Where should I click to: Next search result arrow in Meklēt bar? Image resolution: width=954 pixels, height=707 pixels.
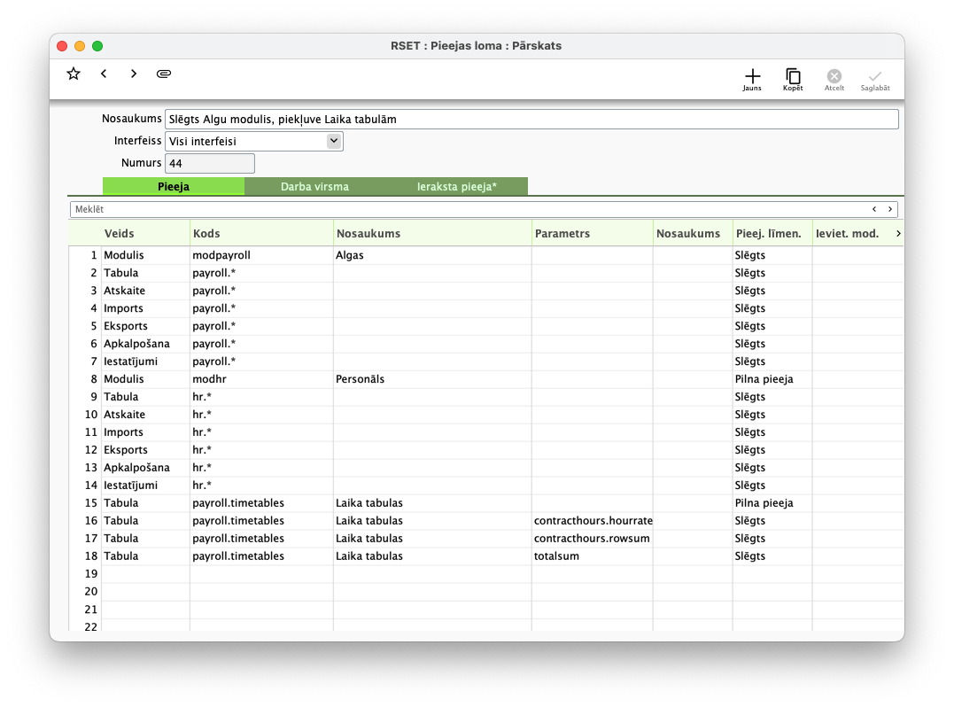890,209
